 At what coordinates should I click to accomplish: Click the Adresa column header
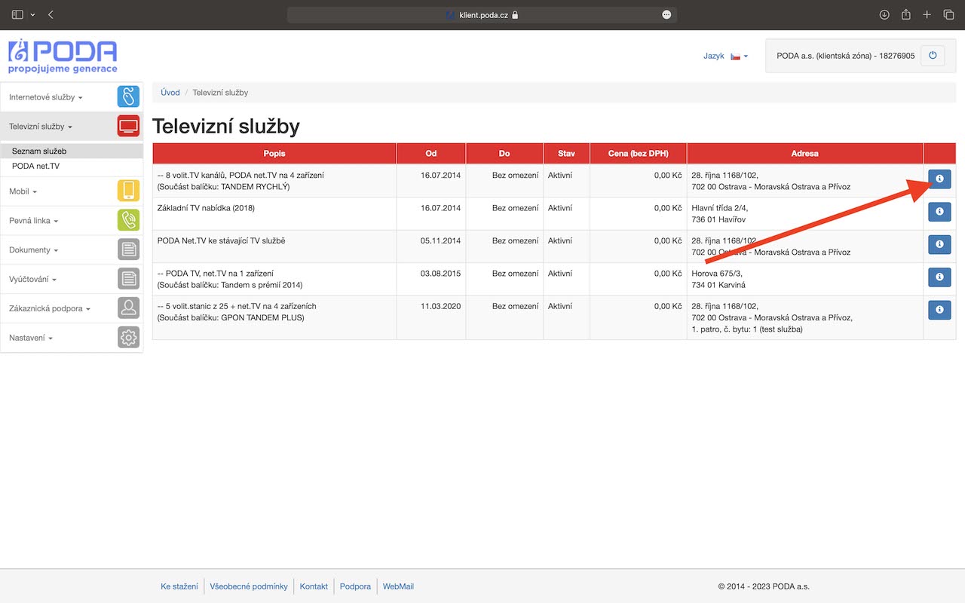pos(805,154)
